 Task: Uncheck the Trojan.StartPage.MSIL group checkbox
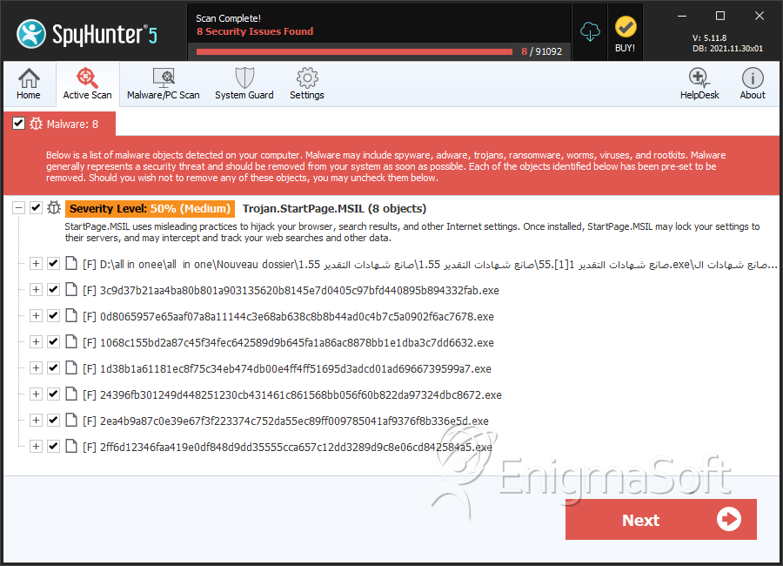pyautogui.click(x=36, y=207)
